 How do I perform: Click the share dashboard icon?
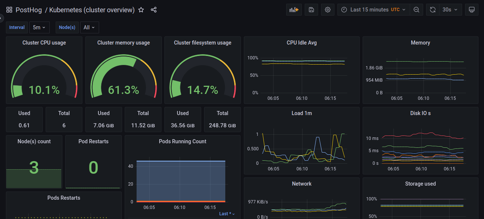coord(154,10)
